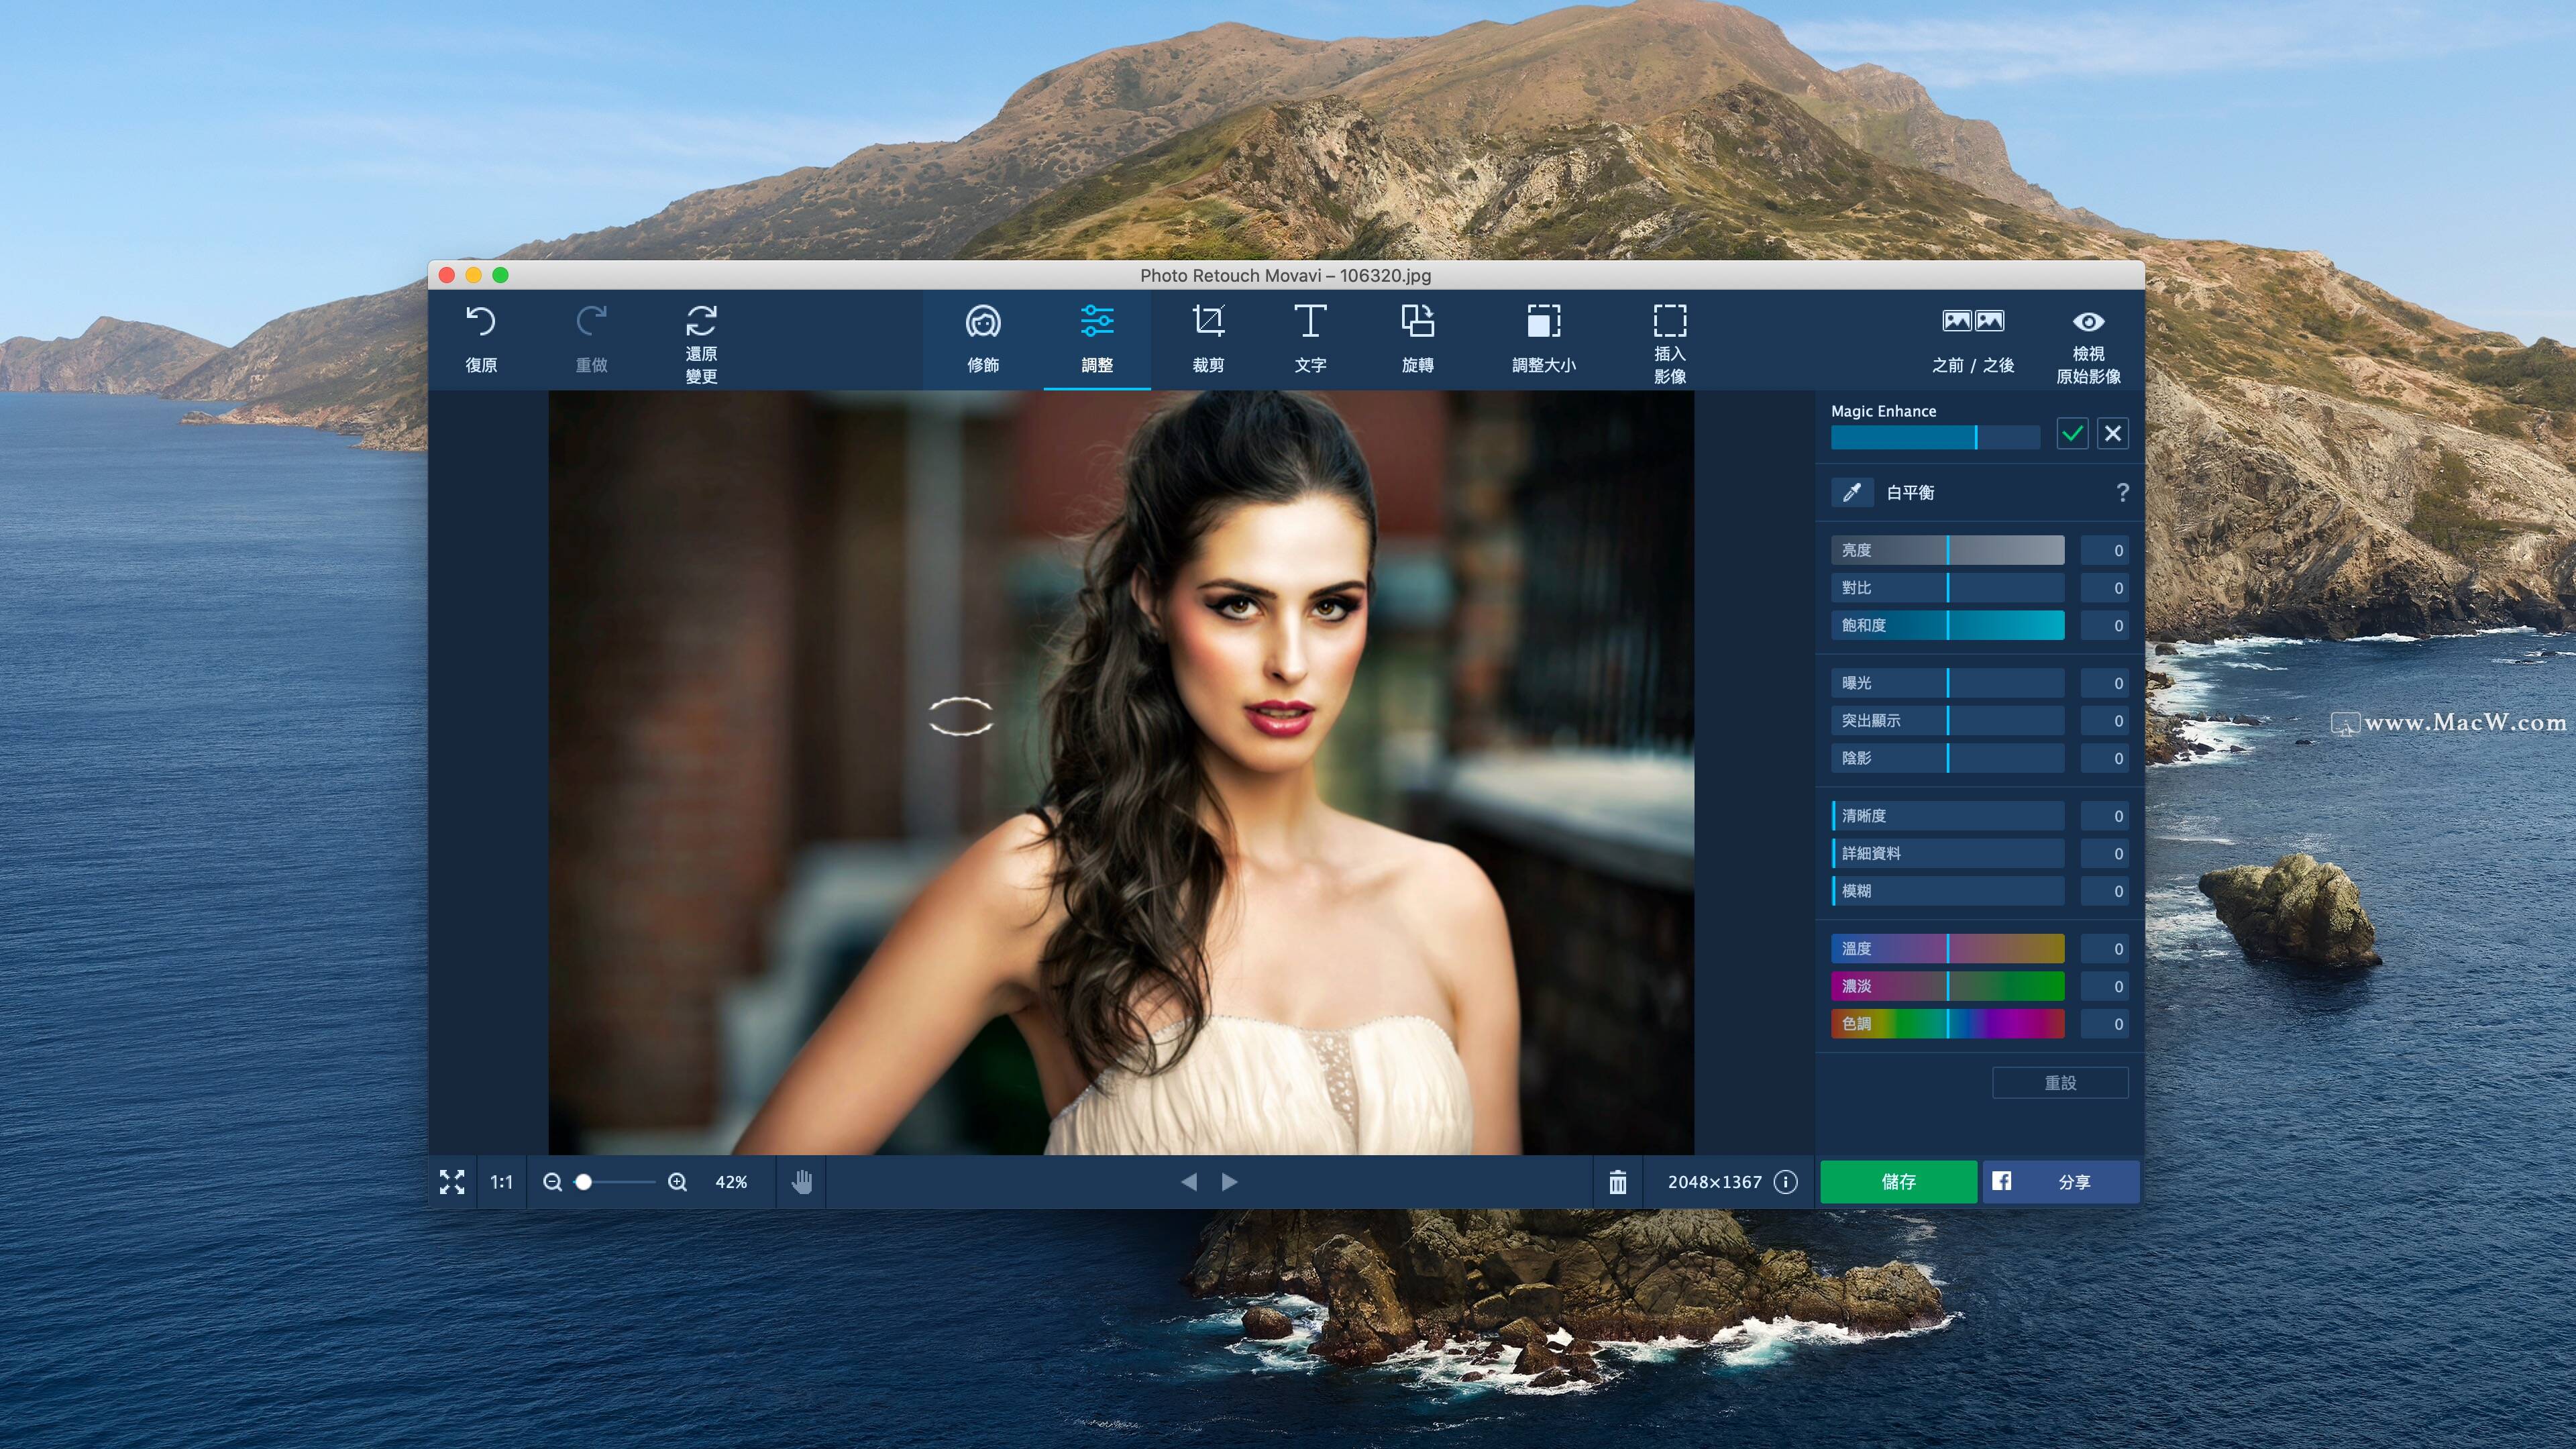The image size is (2576, 1449).
Task: Click the 詳細資料 details slider
Action: 1947,853
